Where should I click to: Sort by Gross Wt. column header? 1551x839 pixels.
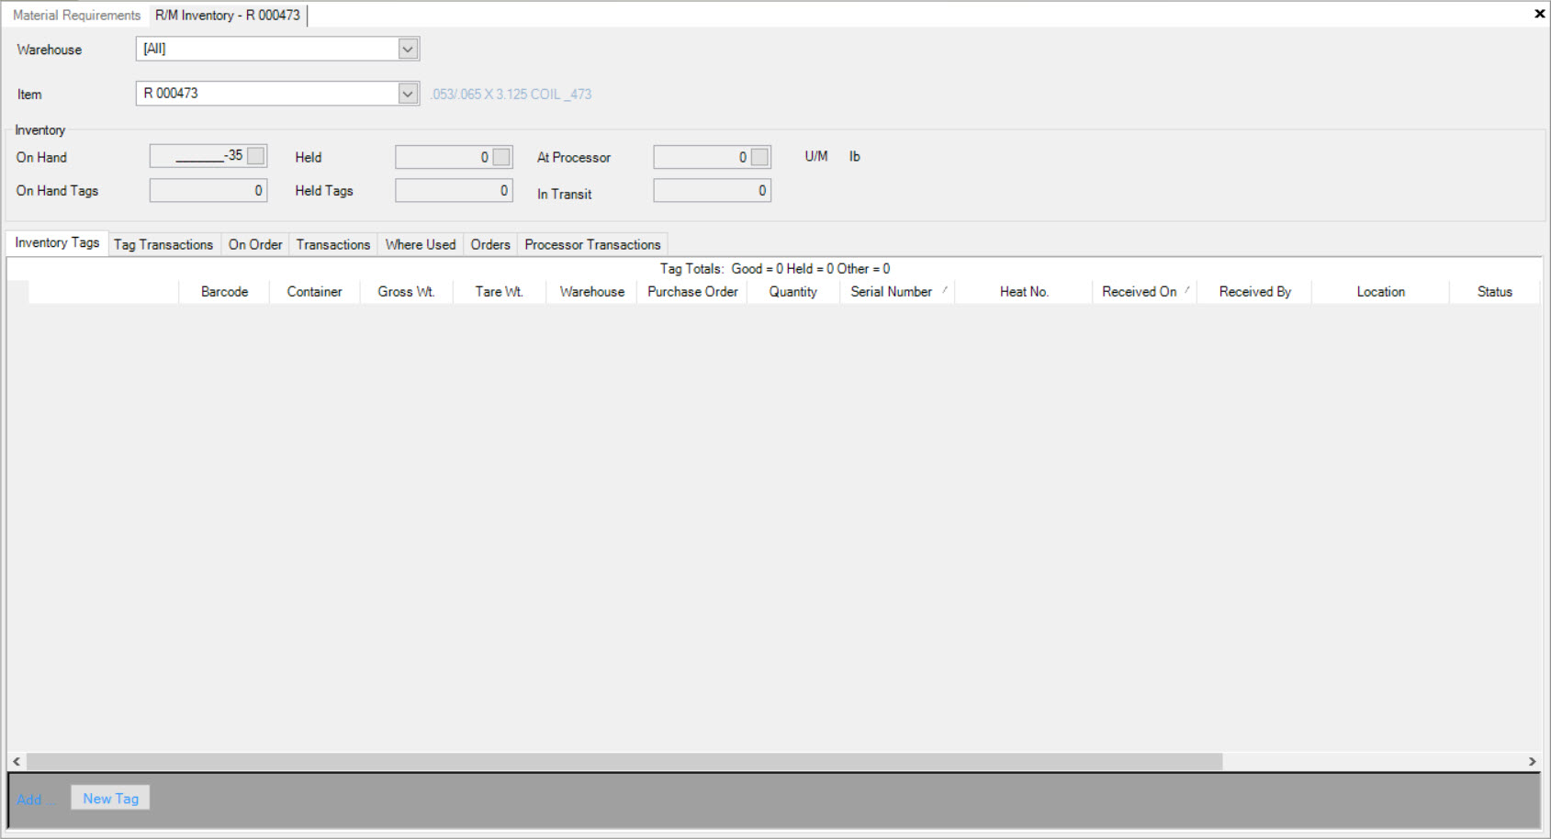406,292
